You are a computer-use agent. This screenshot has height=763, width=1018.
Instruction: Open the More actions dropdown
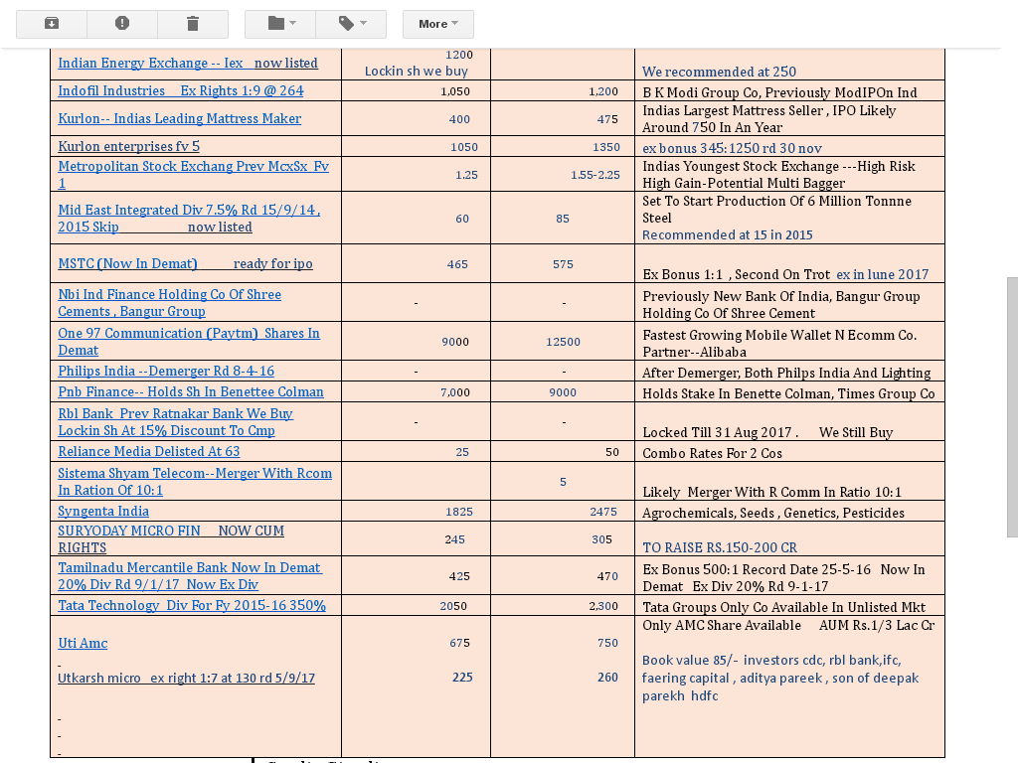point(438,24)
